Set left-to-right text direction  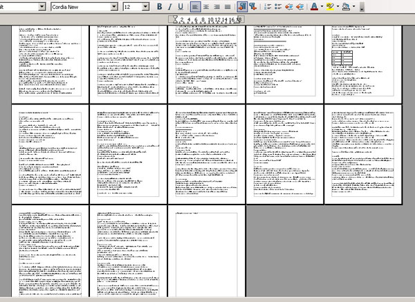pyautogui.click(x=242, y=6)
